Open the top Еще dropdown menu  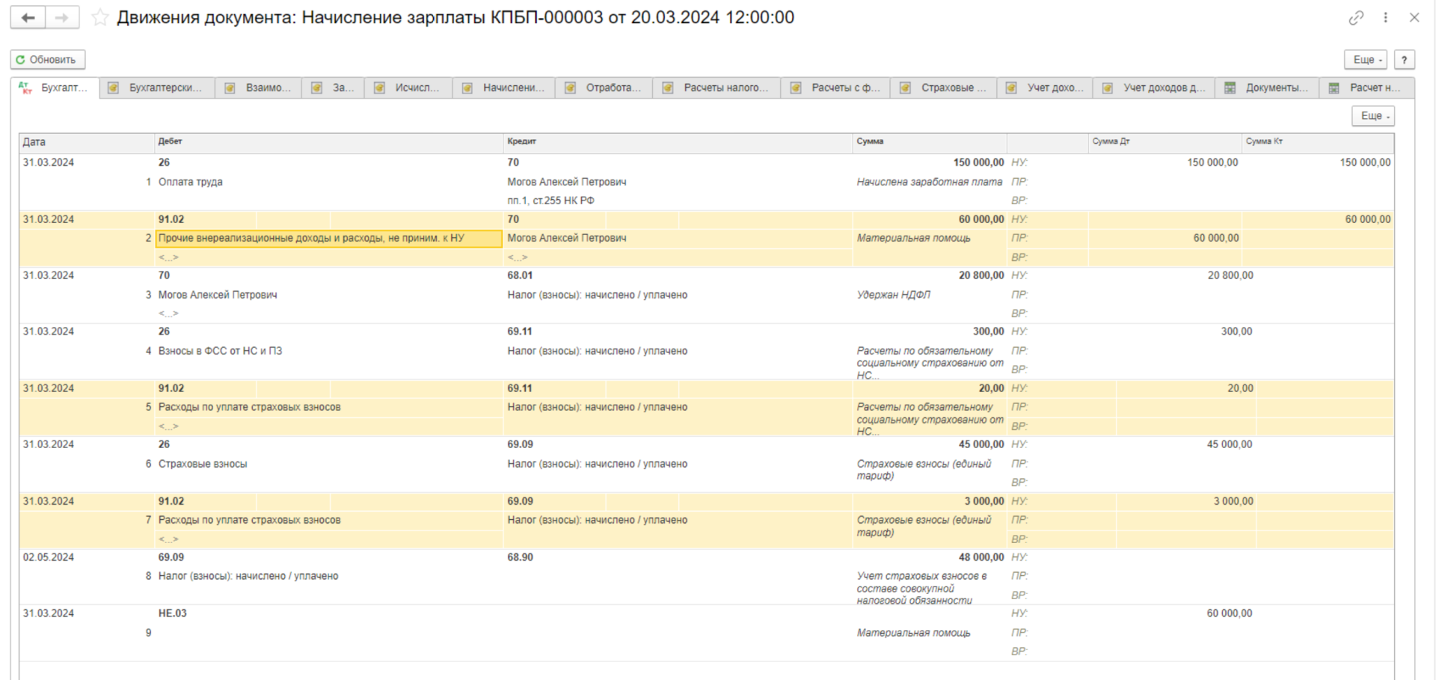(1366, 60)
